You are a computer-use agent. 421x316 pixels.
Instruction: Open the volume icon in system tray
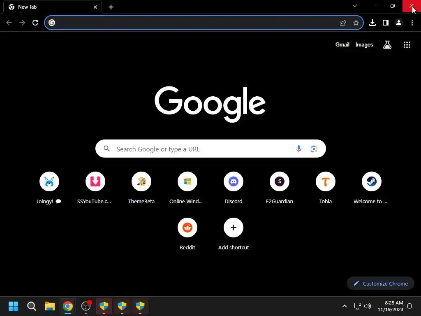point(368,306)
